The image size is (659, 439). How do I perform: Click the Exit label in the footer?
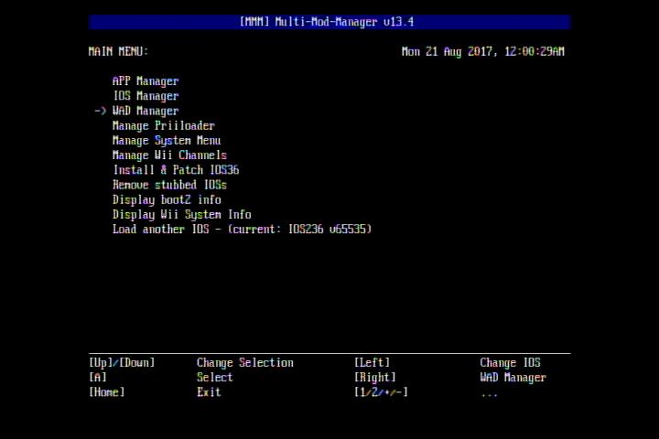[209, 392]
